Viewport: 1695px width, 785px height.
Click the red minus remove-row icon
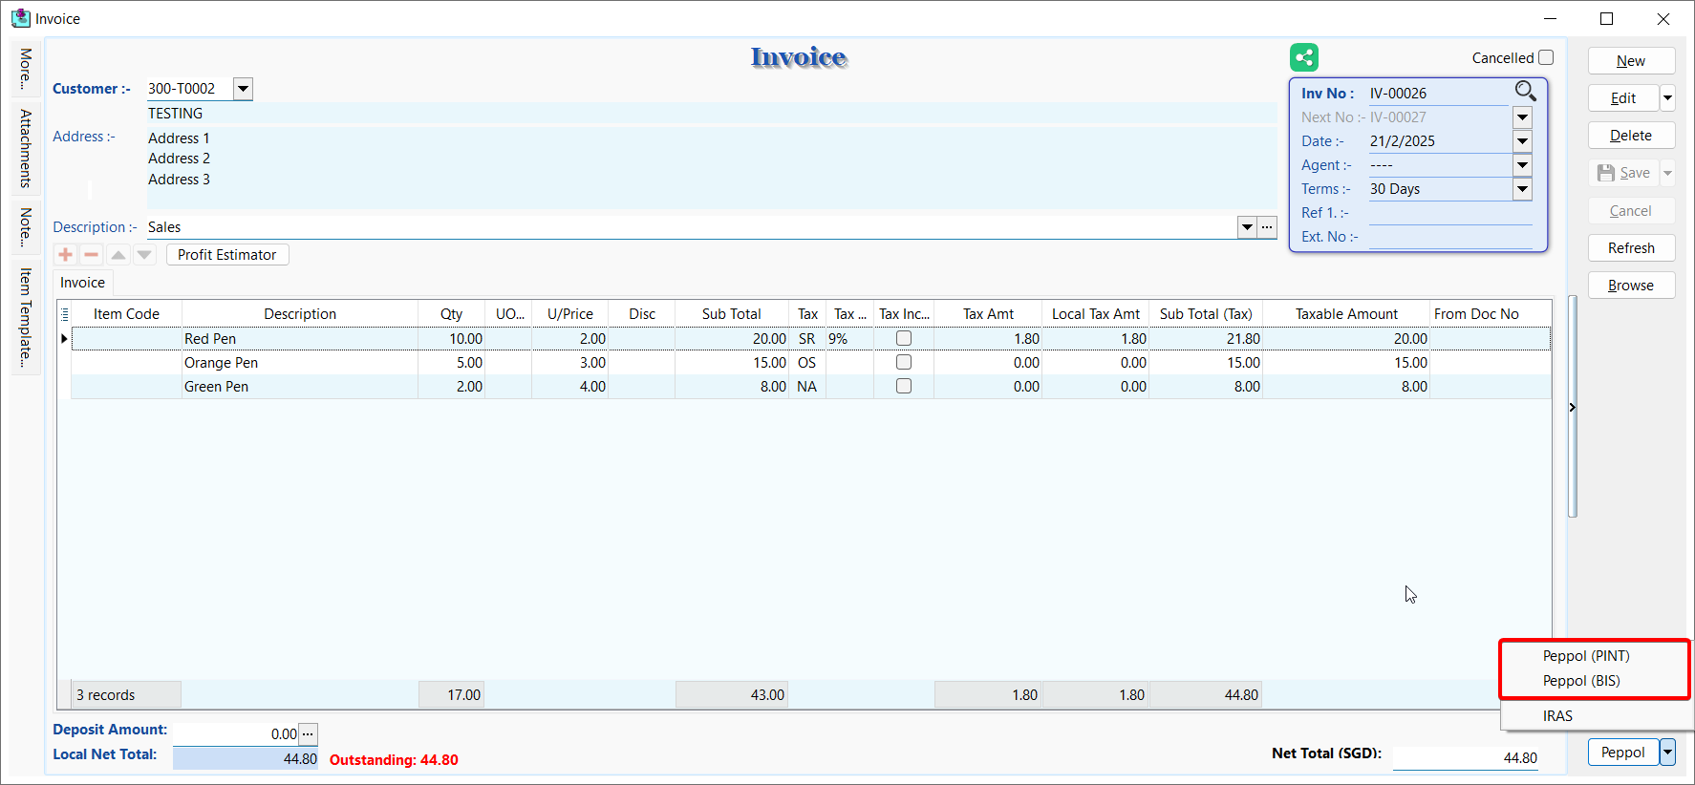click(92, 254)
